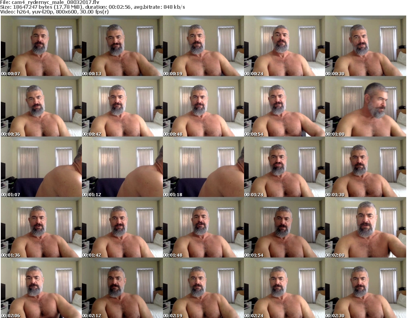Viewport: 407px width, 318px height.
Task: Select the thumbnail stamped 00:00:19
Action: tap(203, 46)
